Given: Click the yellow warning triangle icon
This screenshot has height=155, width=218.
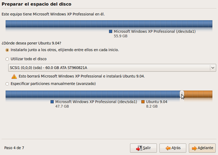Looking at the screenshot, I should click(14, 76).
